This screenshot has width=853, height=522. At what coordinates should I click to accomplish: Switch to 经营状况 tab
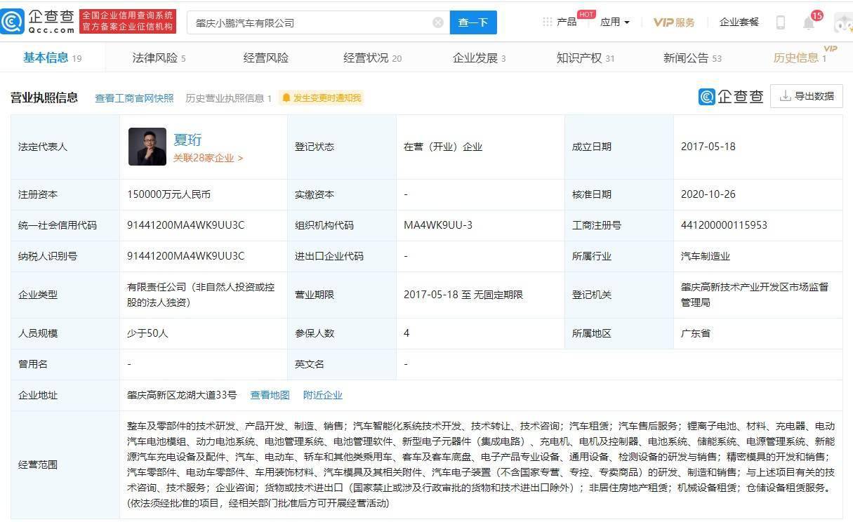pos(372,58)
